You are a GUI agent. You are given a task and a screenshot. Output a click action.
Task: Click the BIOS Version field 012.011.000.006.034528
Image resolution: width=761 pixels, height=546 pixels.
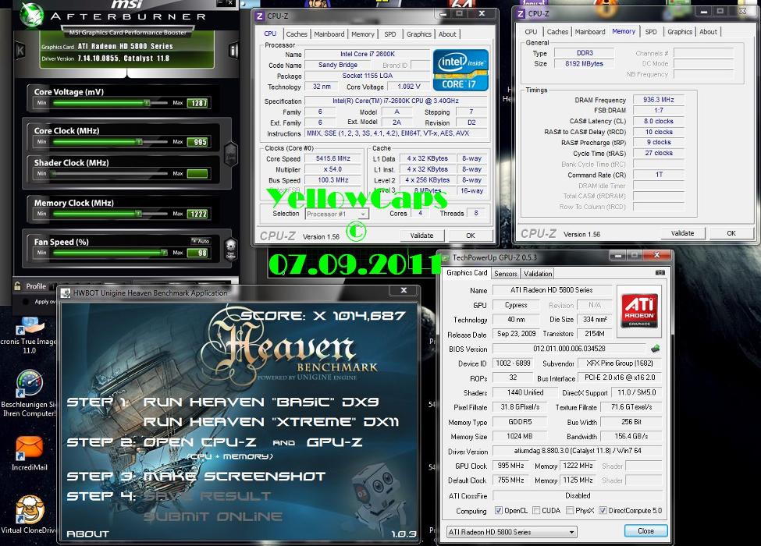point(569,348)
